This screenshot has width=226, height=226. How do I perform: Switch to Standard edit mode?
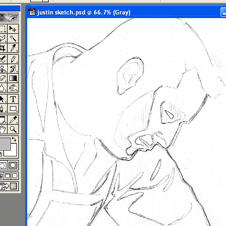(x=3, y=165)
